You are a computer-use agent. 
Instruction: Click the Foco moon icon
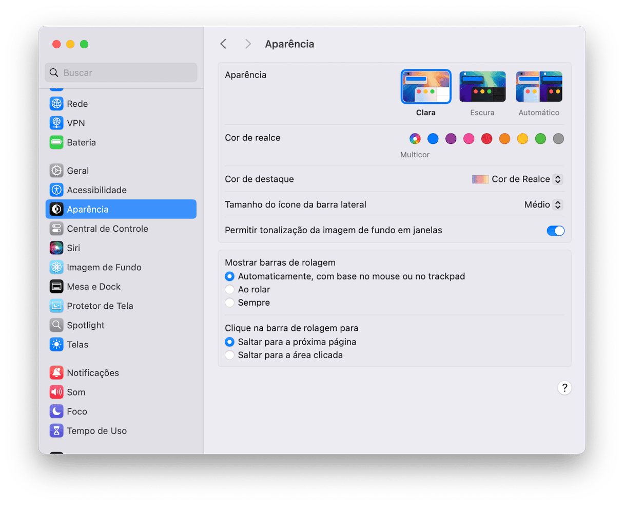coord(56,412)
